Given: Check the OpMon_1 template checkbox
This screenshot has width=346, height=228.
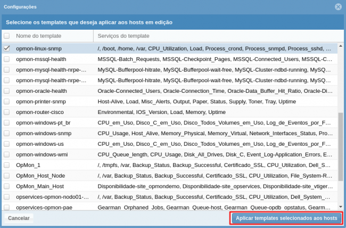Looking at the screenshot, I should click(x=7, y=165).
